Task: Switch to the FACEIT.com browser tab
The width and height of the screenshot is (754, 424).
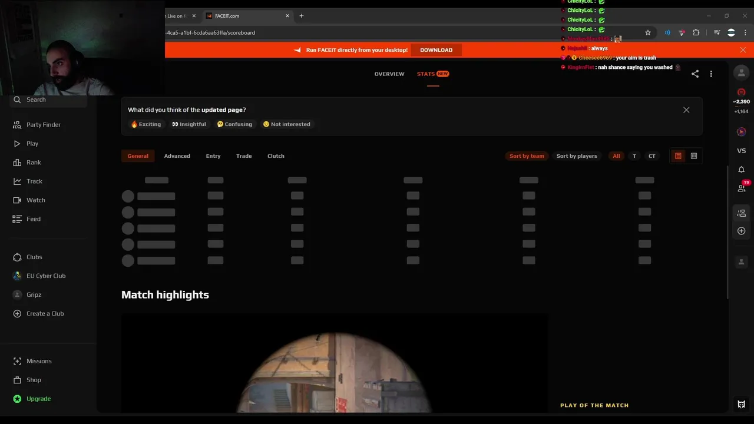Action: point(247,16)
